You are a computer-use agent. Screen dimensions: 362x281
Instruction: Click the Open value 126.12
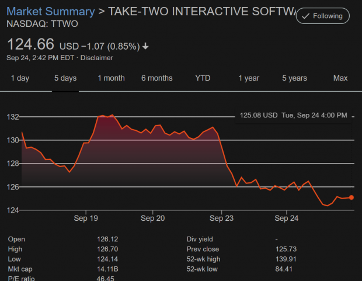click(x=107, y=239)
